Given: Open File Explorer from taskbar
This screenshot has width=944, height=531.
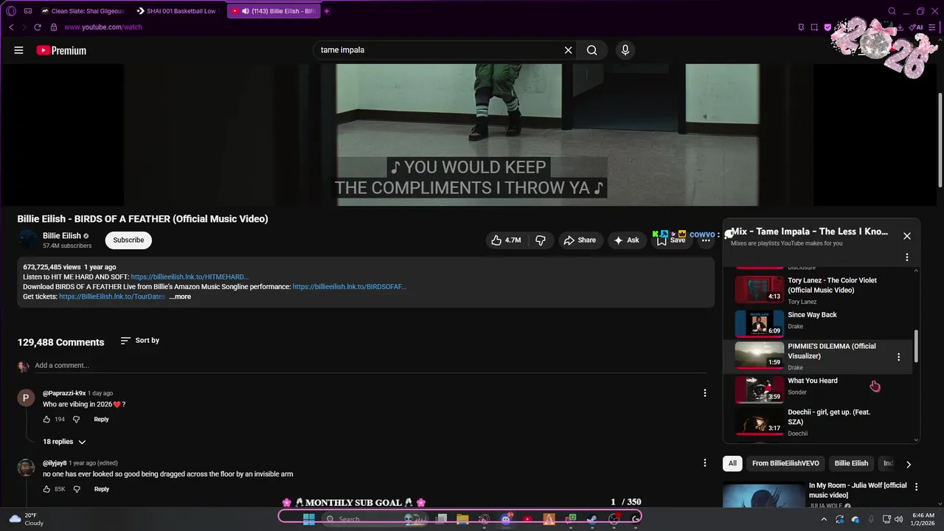Looking at the screenshot, I should 462,518.
